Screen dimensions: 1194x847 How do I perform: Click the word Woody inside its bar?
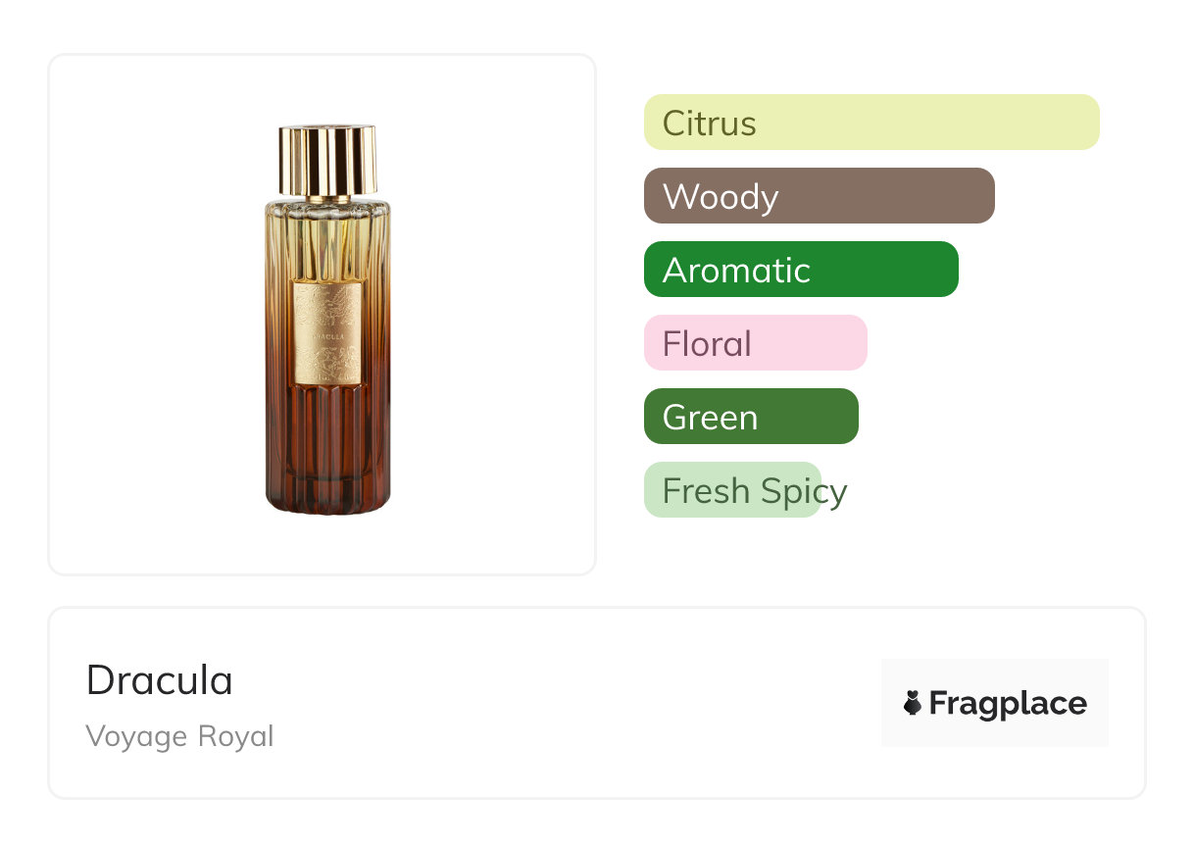coord(721,197)
